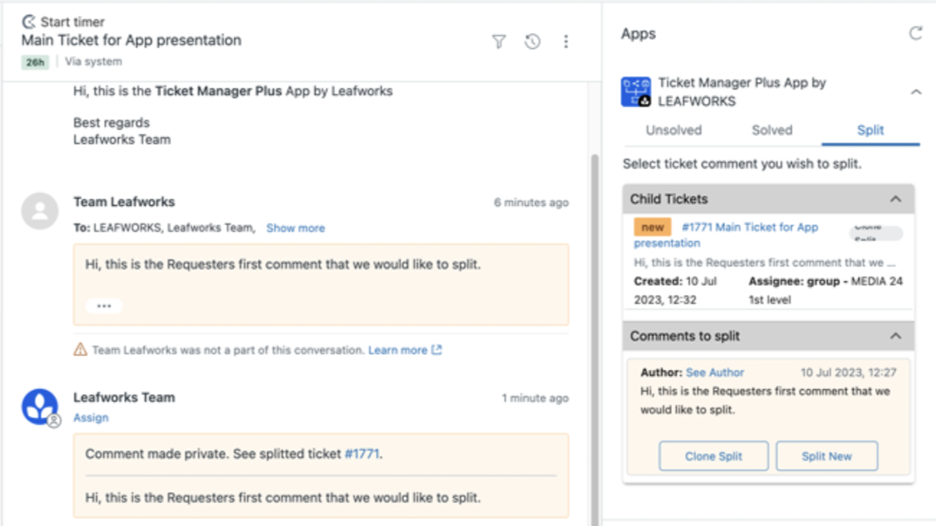Open the Learn more link
This screenshot has width=936, height=526.
pos(404,350)
